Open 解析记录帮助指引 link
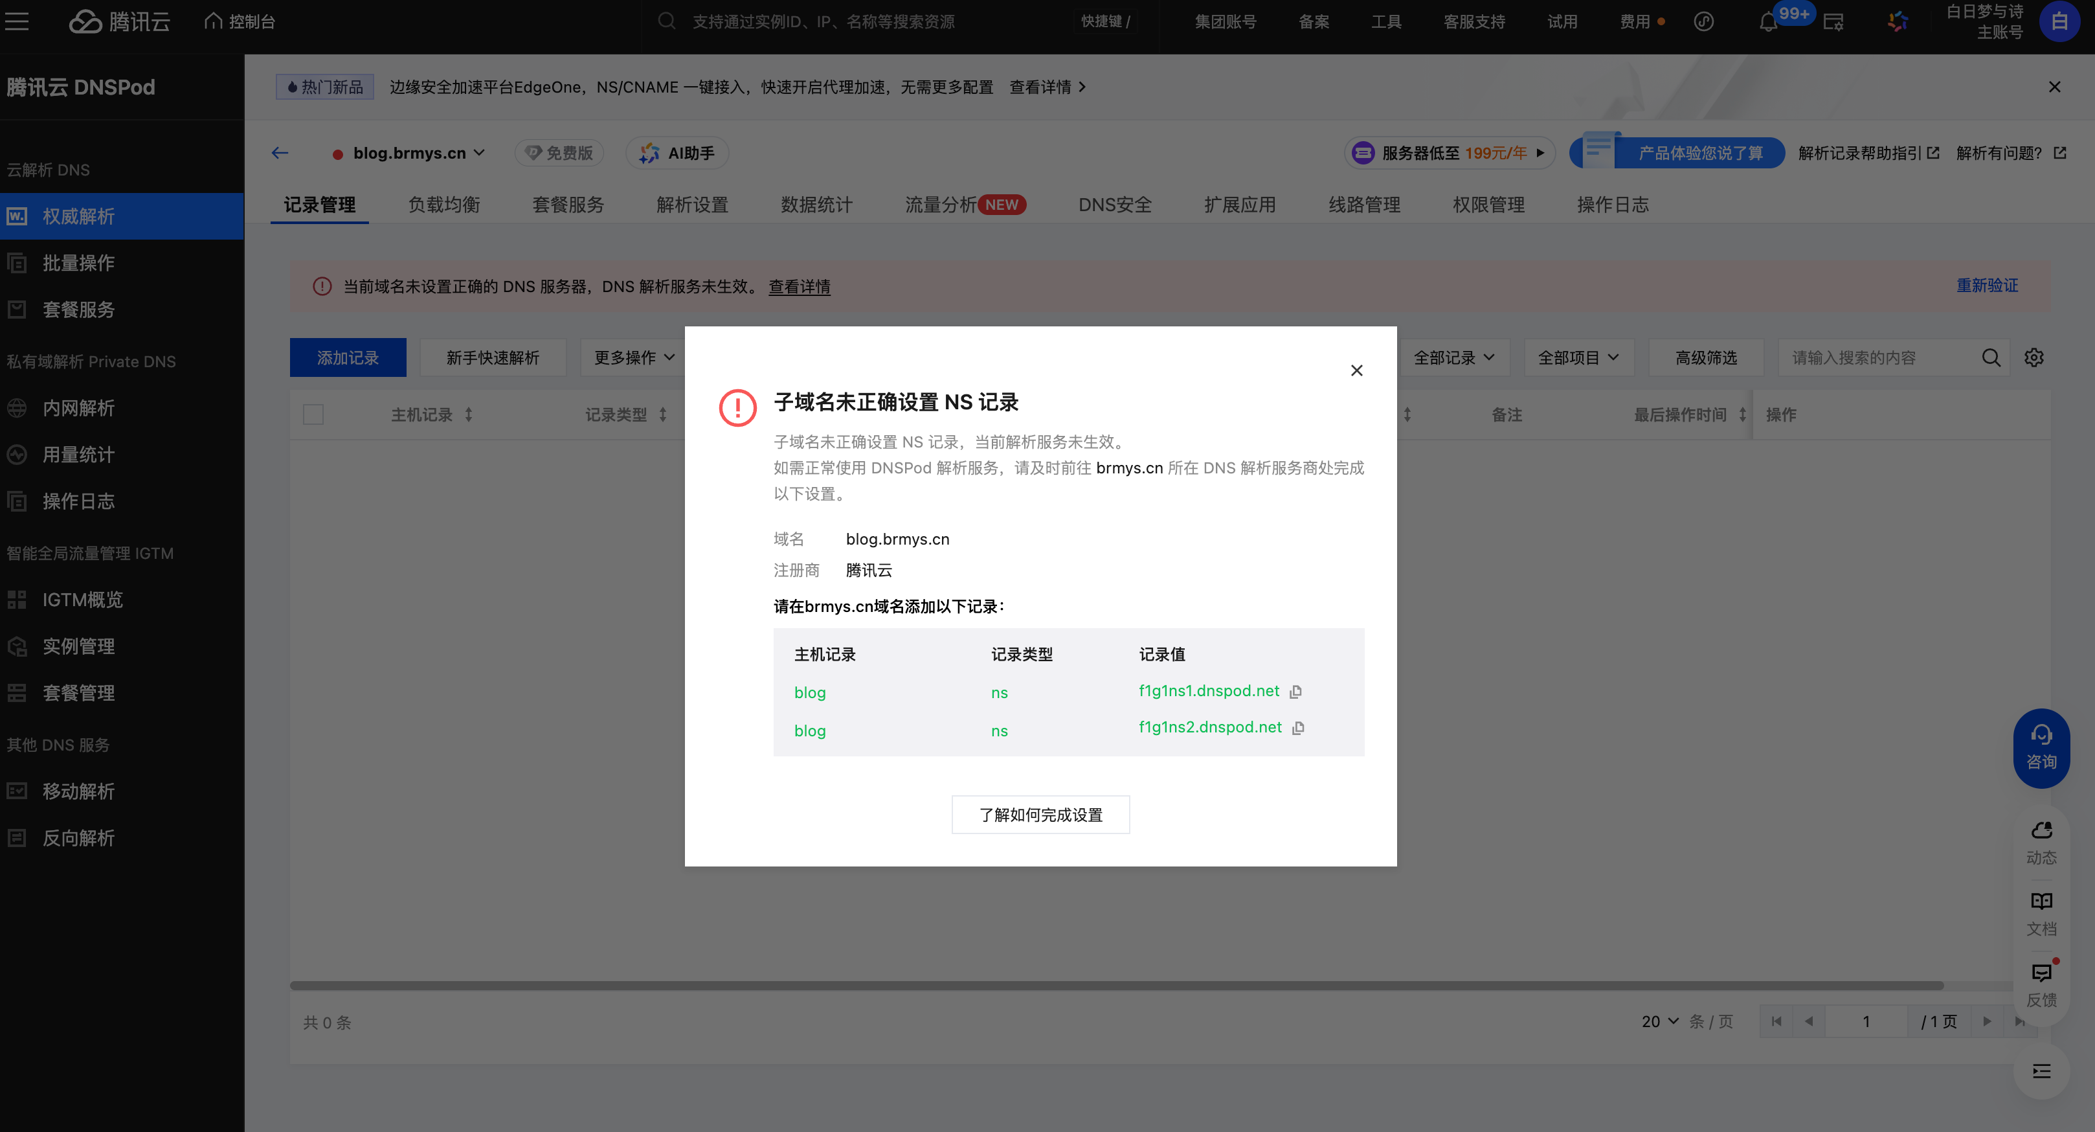This screenshot has height=1132, width=2095. coord(1868,153)
